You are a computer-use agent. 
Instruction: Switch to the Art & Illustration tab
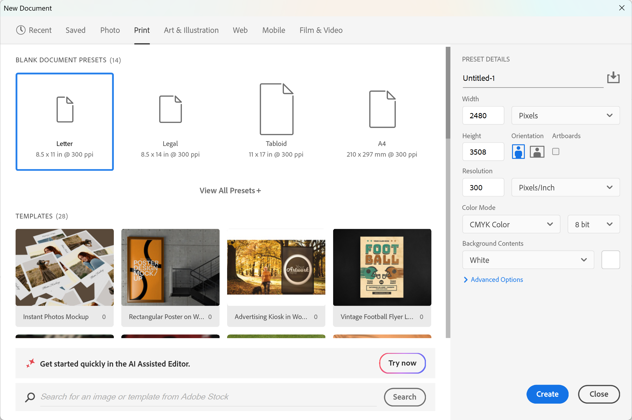coord(191,30)
